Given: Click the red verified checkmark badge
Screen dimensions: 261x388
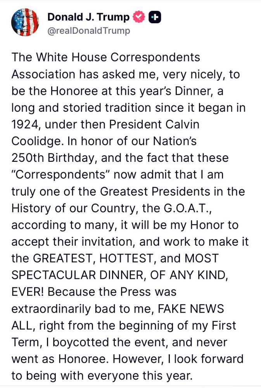Looking at the screenshot, I should (139, 17).
